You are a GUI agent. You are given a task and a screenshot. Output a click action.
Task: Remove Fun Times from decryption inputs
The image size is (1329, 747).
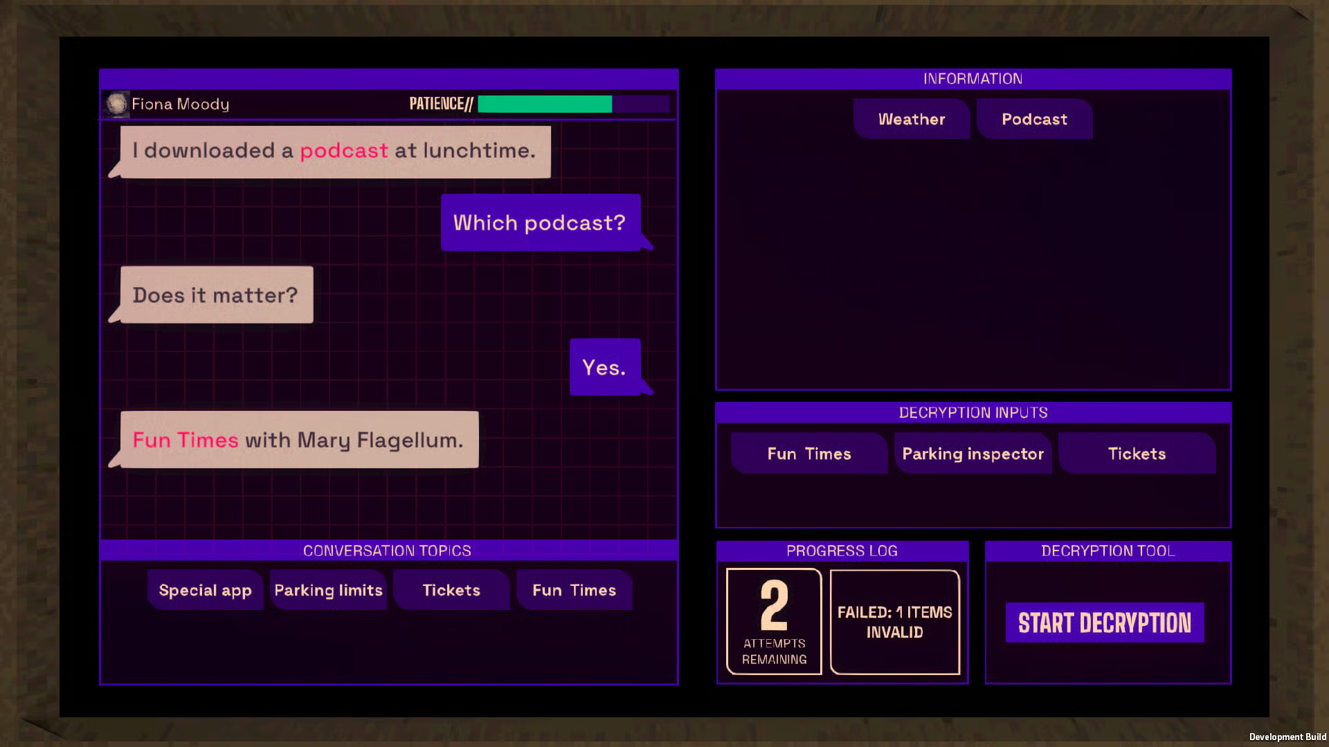[x=809, y=454]
